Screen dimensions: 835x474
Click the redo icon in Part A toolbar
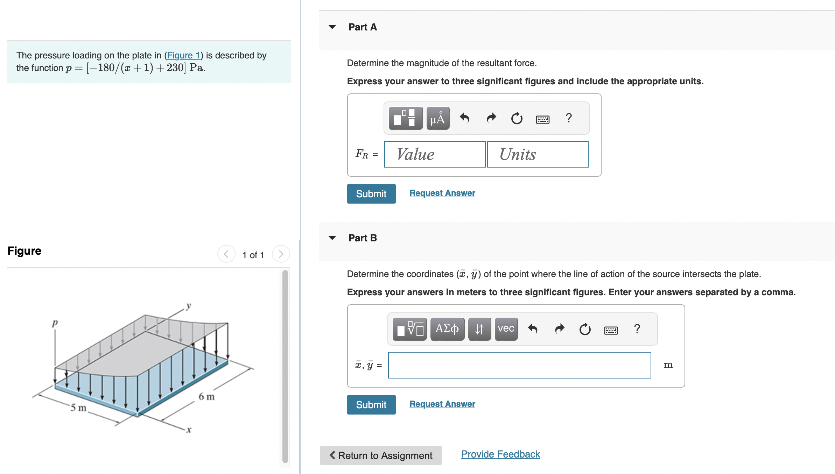click(491, 118)
